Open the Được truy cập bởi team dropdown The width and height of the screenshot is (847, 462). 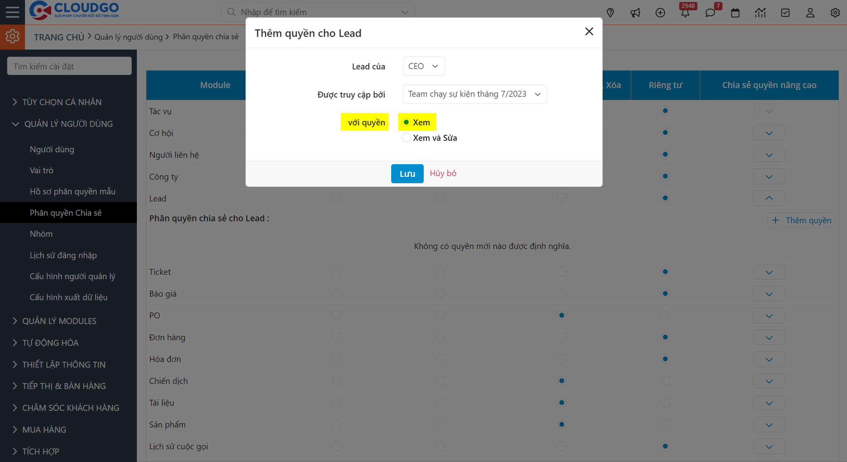(474, 94)
